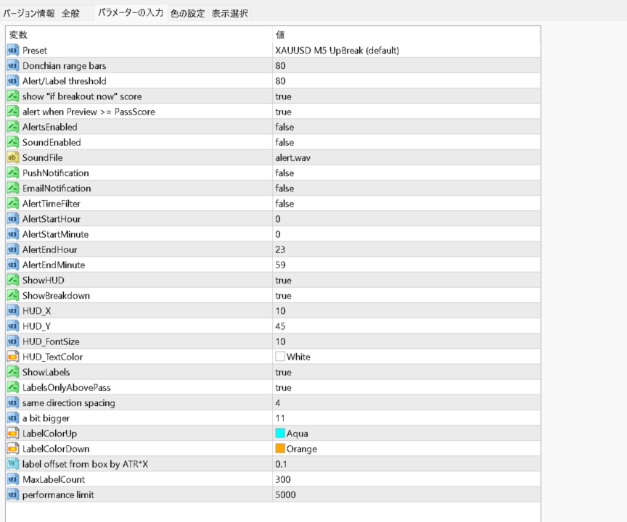Click the boolean icon beside PushNotification

[12, 173]
